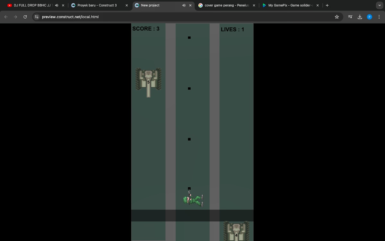Open the Chrome profile avatar menu
Image resolution: width=385 pixels, height=241 pixels.
pyautogui.click(x=369, y=17)
